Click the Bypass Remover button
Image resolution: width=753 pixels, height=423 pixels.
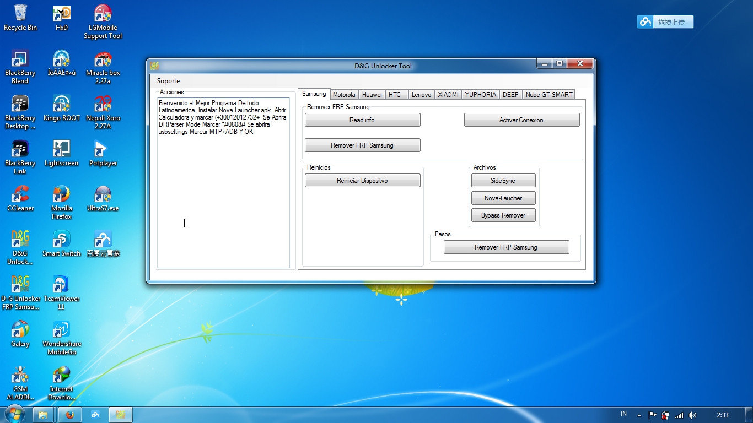(x=503, y=215)
